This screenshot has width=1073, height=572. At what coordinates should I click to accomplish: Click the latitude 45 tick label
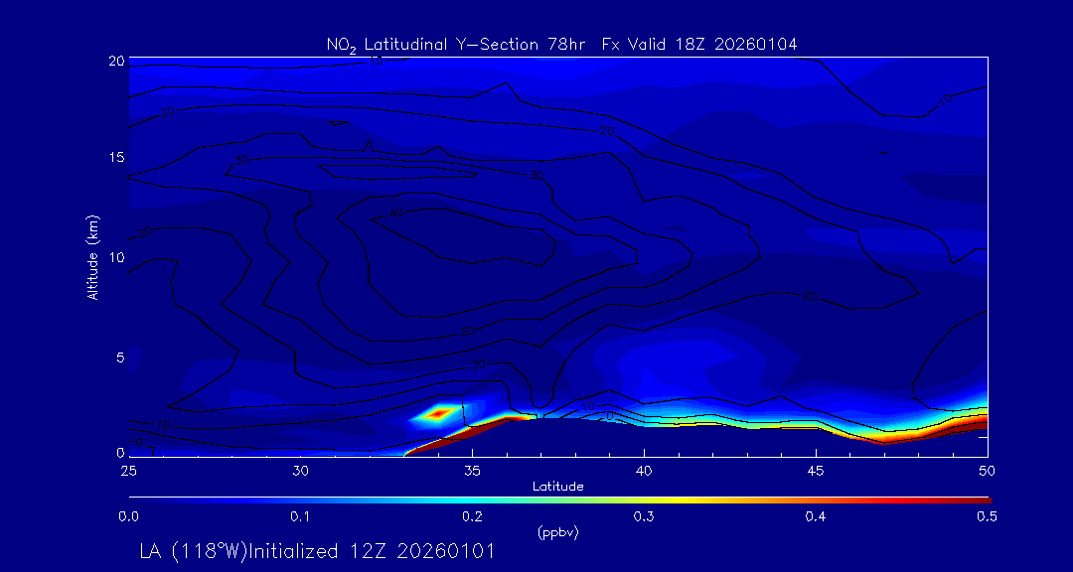pyautogui.click(x=816, y=470)
